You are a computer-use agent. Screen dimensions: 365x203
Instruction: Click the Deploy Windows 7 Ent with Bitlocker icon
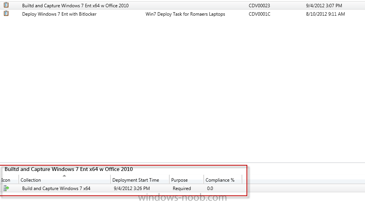point(6,13)
